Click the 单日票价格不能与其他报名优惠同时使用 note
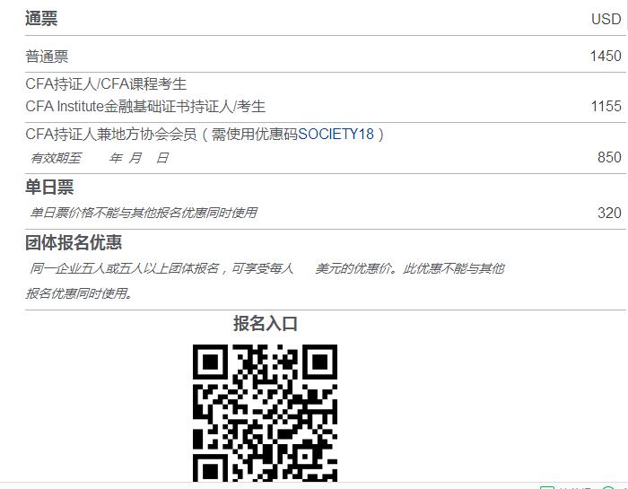 144,213
